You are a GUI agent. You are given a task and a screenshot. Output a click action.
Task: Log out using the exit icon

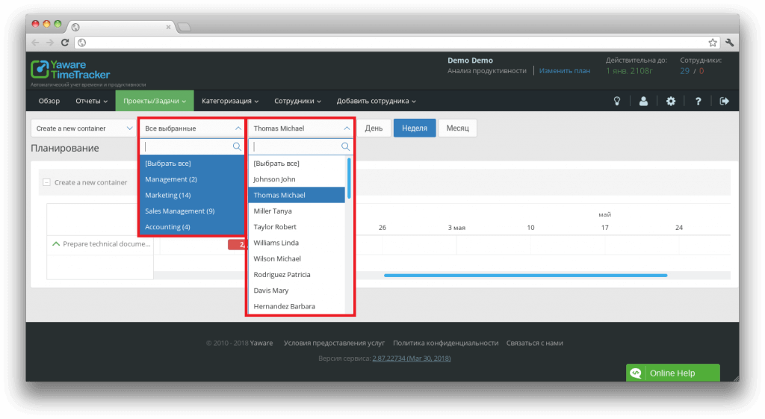click(725, 101)
